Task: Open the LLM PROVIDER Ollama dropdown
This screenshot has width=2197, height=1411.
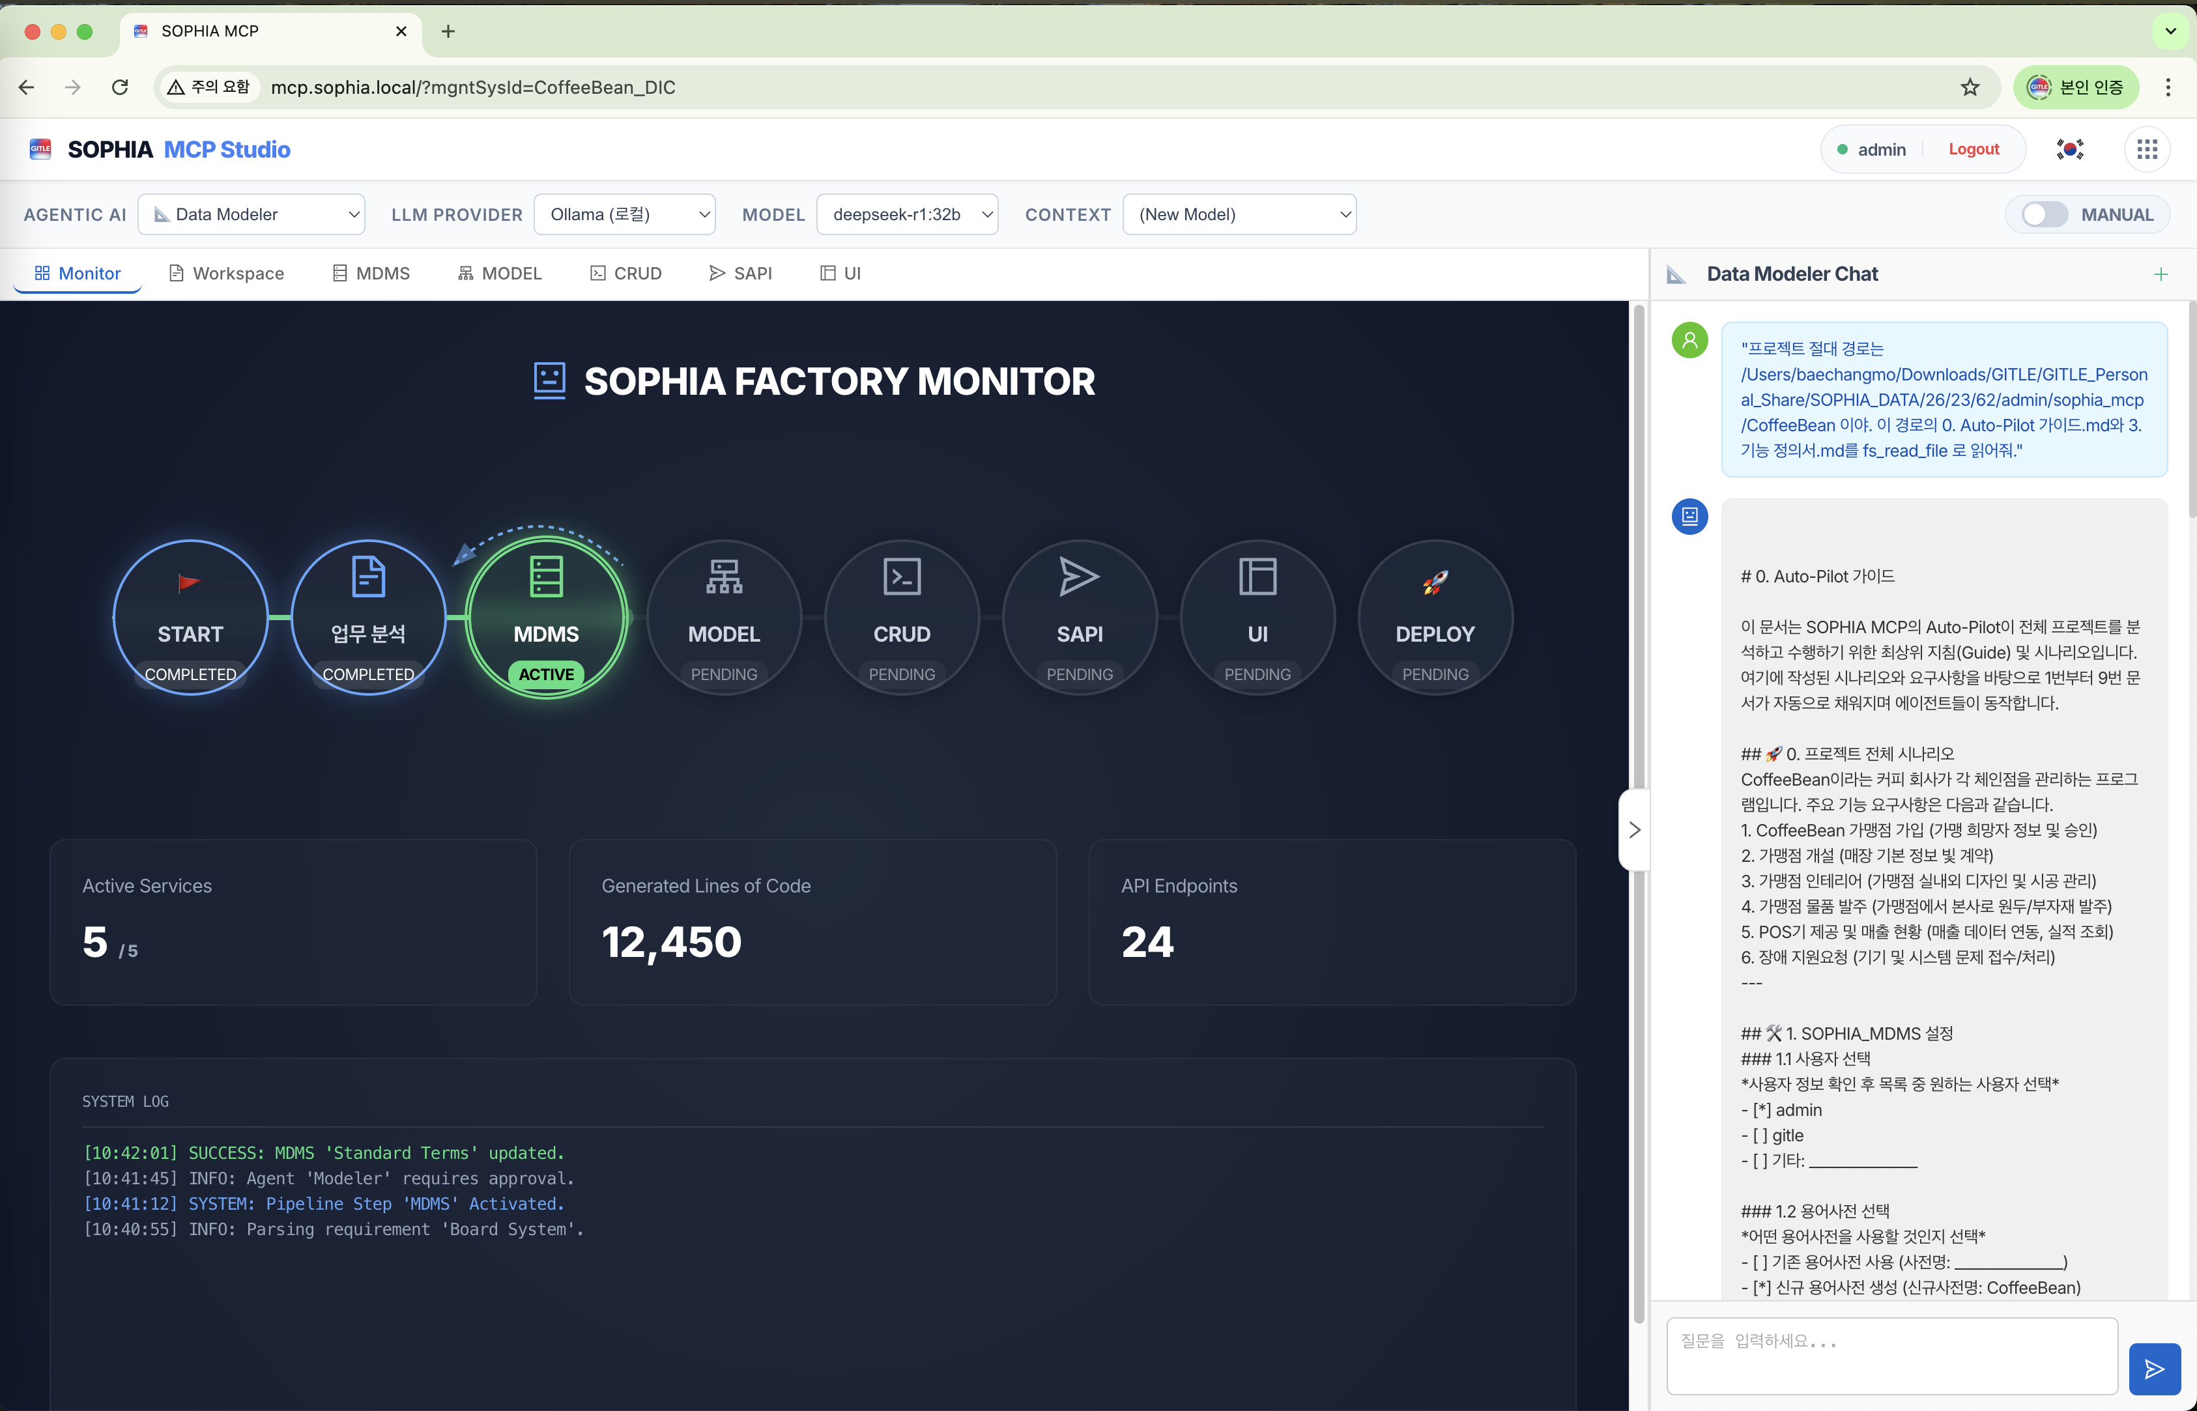Action: tap(624, 214)
